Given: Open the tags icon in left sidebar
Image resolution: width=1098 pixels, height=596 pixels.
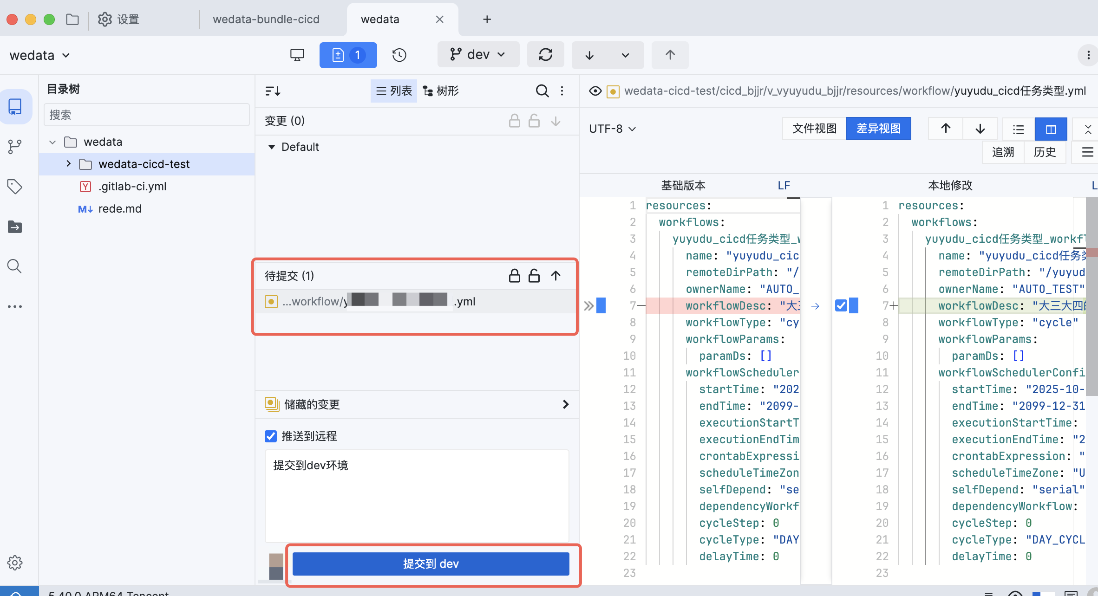Looking at the screenshot, I should click(15, 187).
